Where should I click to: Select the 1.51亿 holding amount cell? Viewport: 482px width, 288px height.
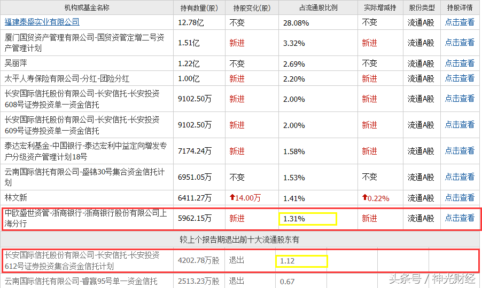(189, 43)
